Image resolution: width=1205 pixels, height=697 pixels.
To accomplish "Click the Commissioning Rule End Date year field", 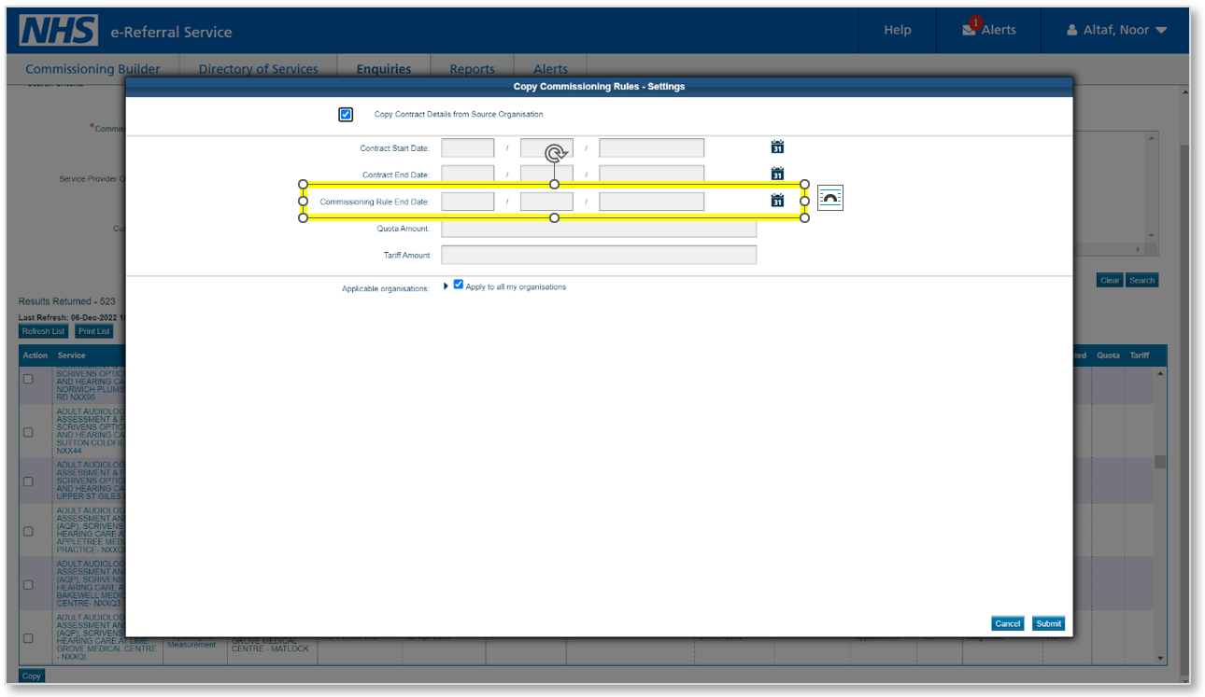I will [x=651, y=202].
